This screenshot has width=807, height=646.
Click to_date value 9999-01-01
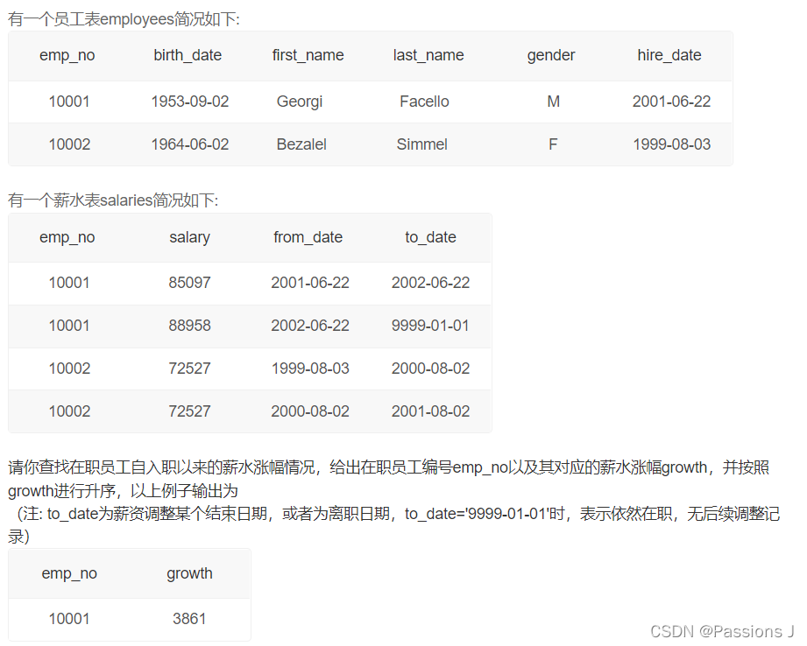click(x=430, y=325)
